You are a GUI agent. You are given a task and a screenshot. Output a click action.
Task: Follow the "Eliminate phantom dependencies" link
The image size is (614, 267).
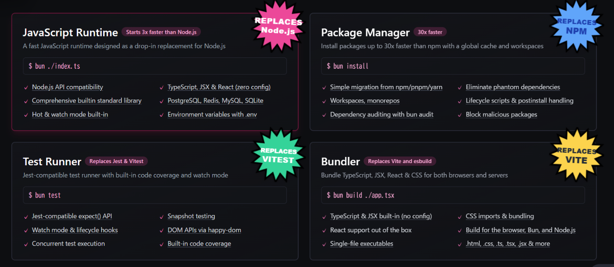[513, 87]
